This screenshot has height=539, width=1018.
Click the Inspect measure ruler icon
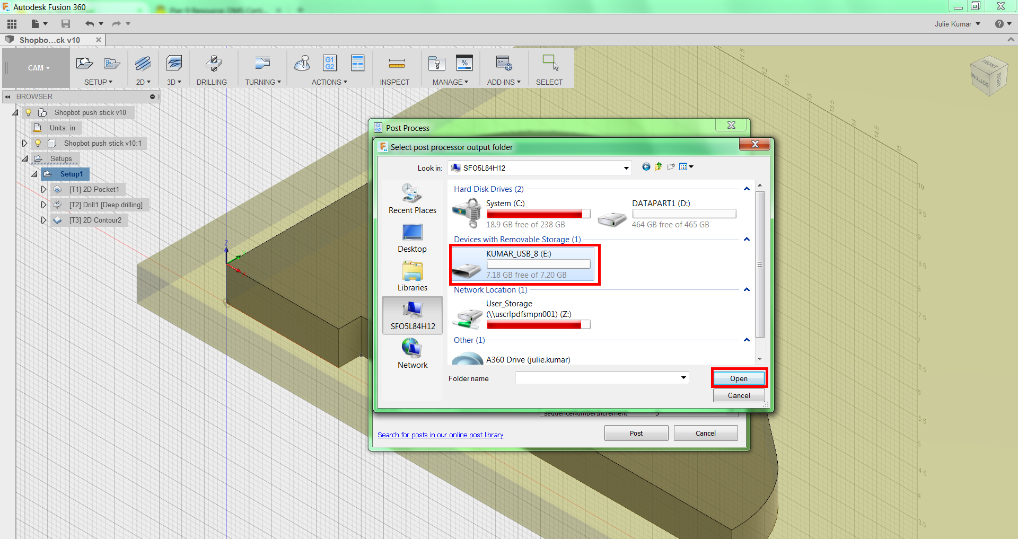tap(397, 64)
